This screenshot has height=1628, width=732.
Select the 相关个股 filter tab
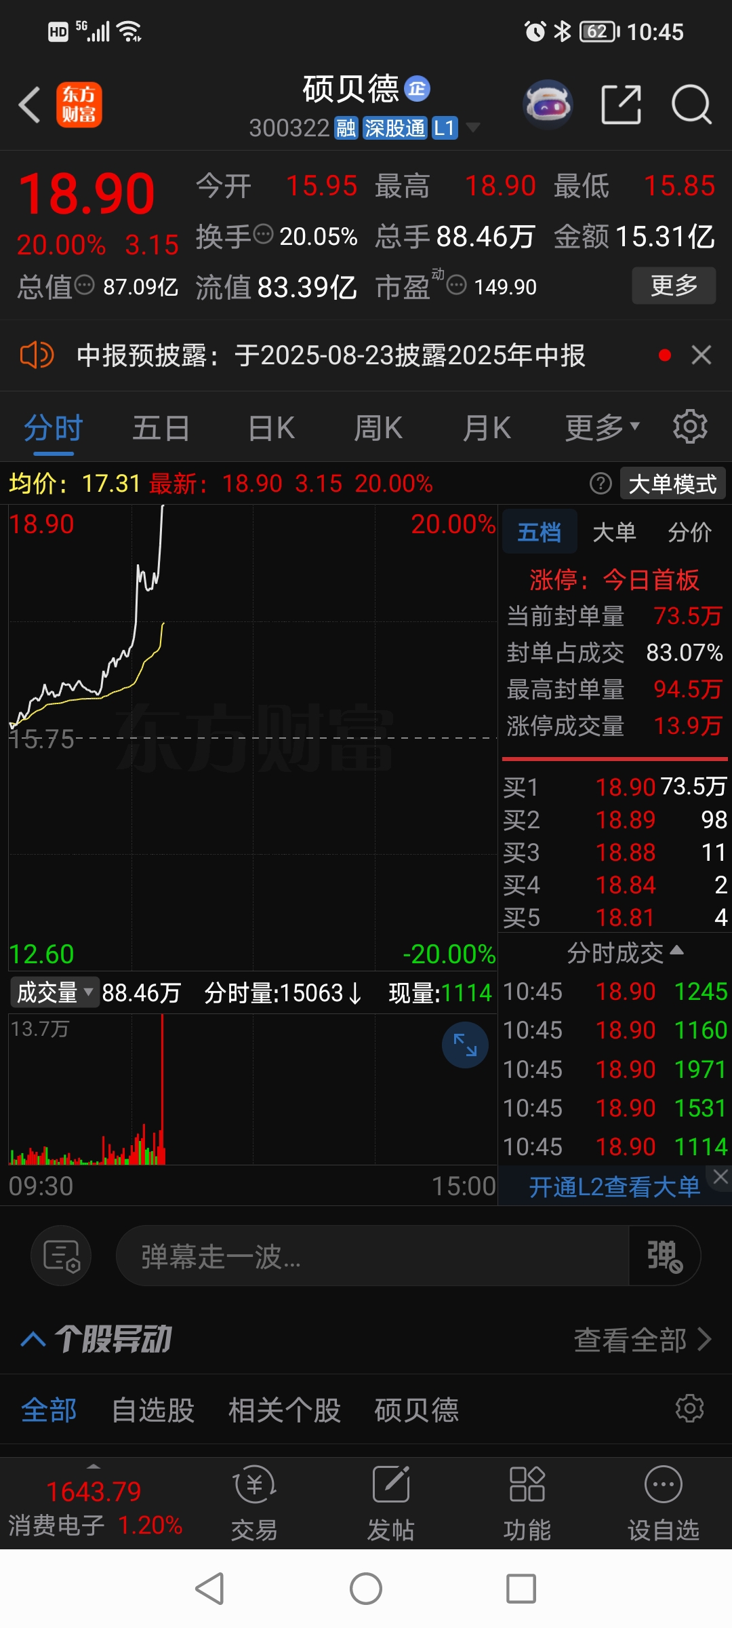point(285,1410)
